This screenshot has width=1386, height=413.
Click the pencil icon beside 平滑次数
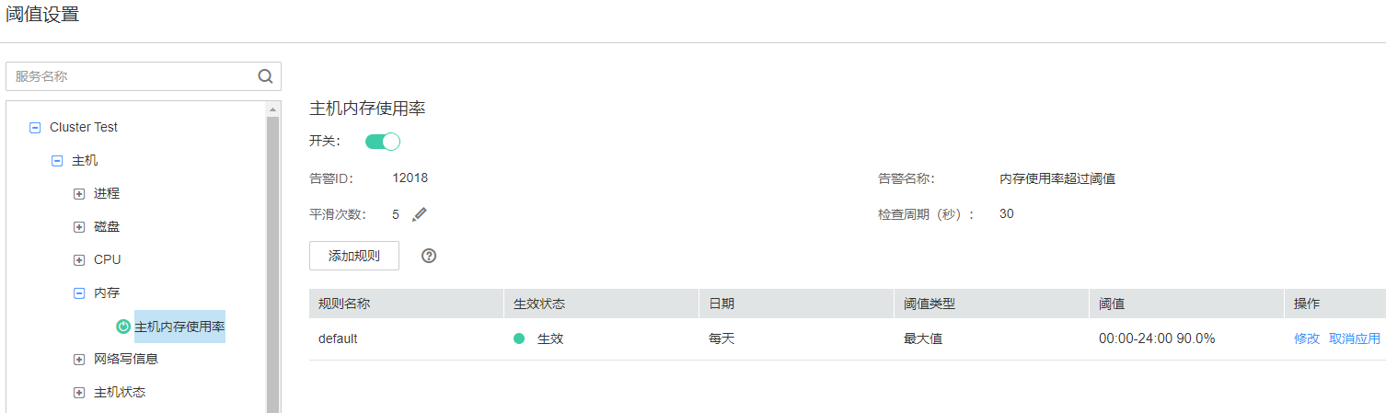coord(420,214)
